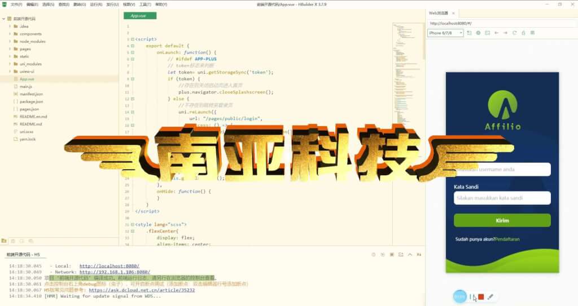Open main.js in the project tree

pyautogui.click(x=26, y=87)
